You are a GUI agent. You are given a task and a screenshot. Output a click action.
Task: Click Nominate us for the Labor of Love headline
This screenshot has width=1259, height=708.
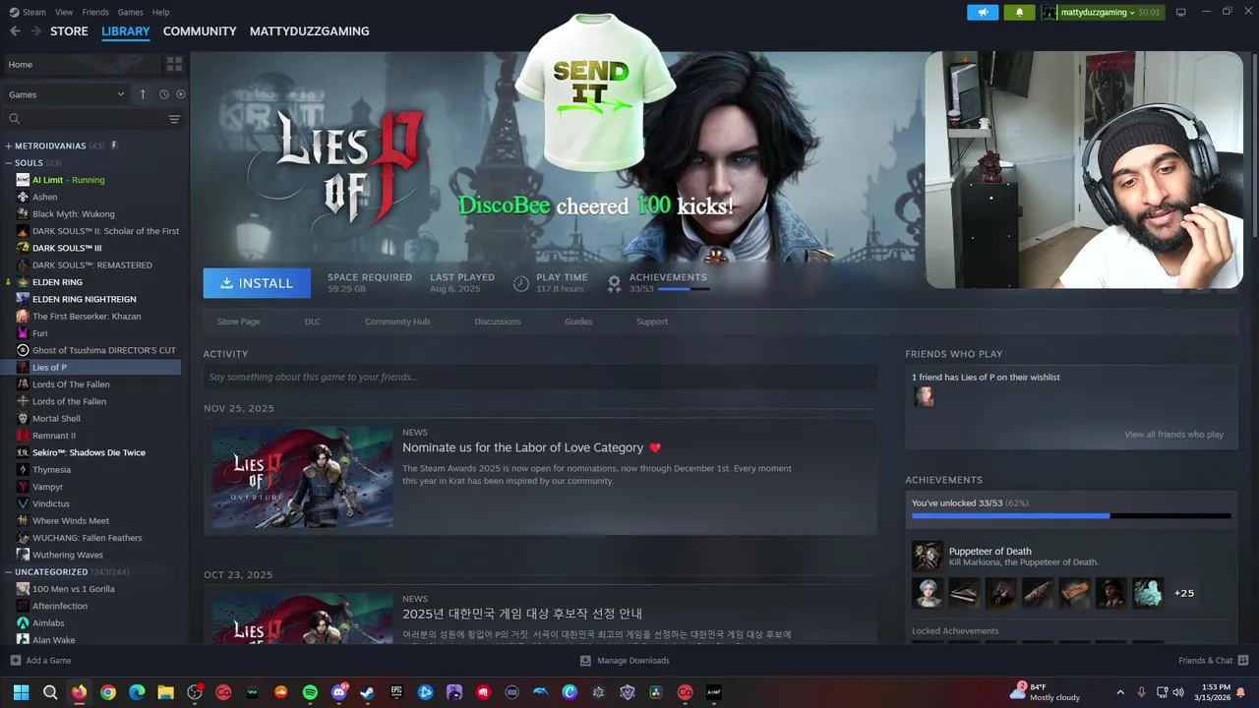pos(522,447)
